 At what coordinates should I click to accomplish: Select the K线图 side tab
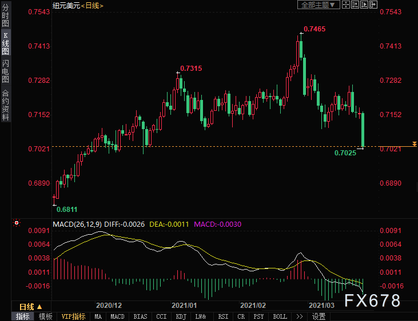pos(6,43)
